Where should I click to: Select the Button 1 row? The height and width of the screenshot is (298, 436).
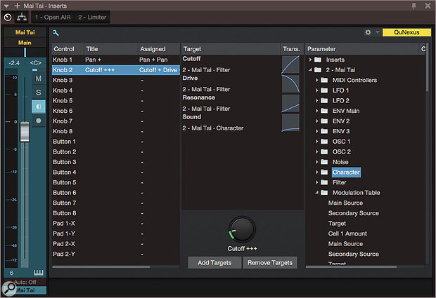point(115,142)
